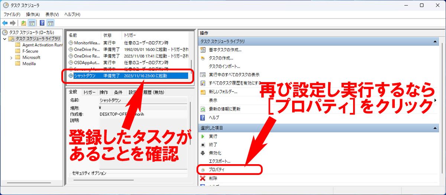446x195 pixels.
Task: Click the 表示 action entry
Action: pyautogui.click(x=213, y=100)
